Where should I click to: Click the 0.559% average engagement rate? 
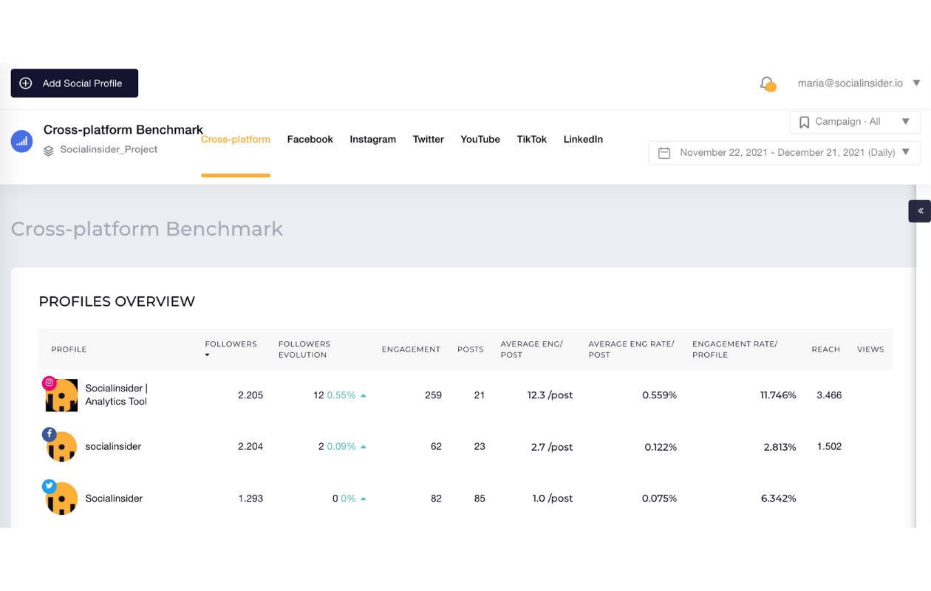pos(659,395)
